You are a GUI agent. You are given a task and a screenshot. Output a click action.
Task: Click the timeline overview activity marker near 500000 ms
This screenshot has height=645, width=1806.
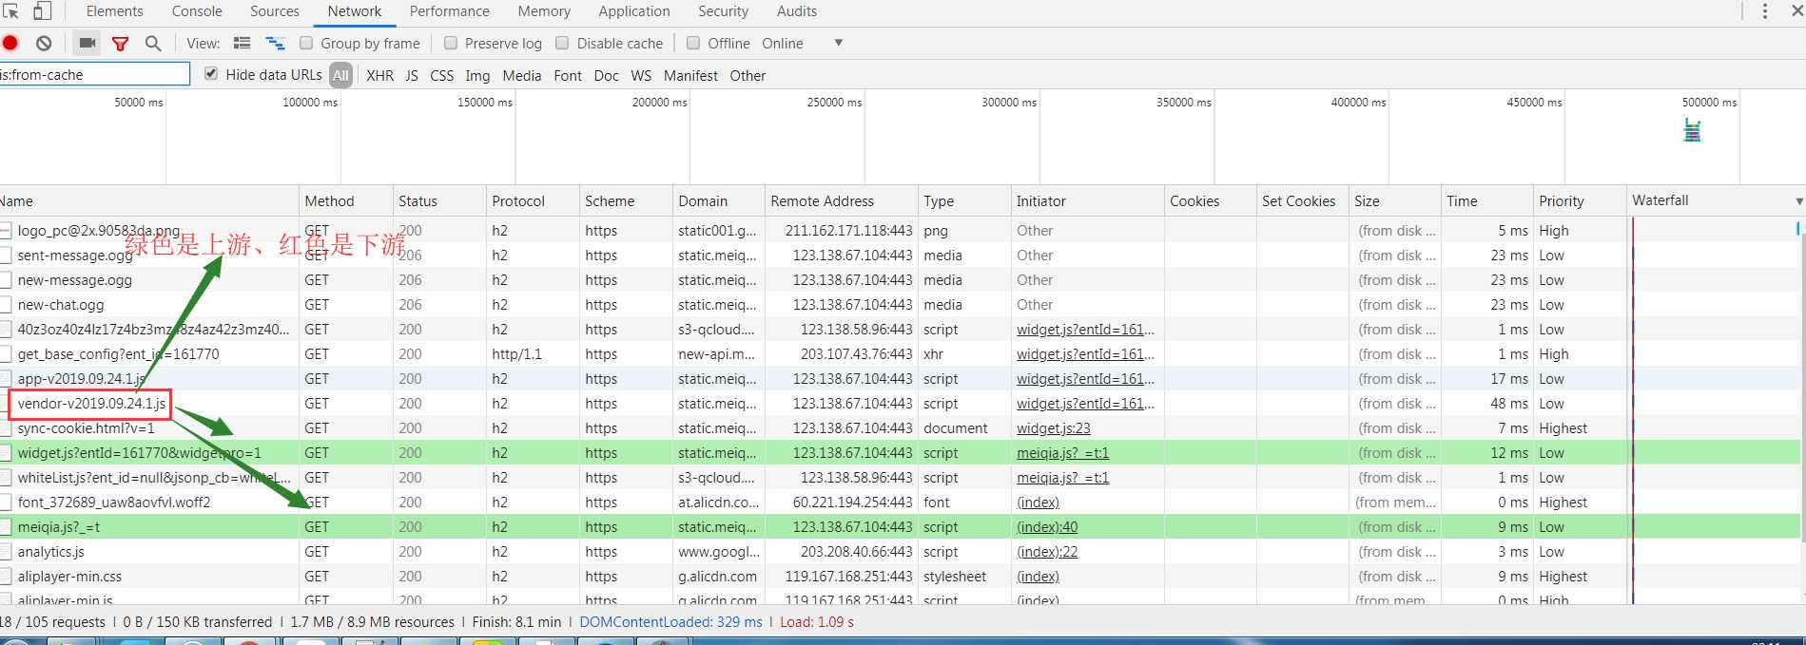click(1692, 130)
